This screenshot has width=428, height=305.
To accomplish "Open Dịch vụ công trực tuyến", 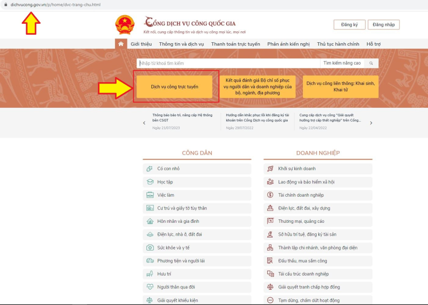I will [x=175, y=86].
